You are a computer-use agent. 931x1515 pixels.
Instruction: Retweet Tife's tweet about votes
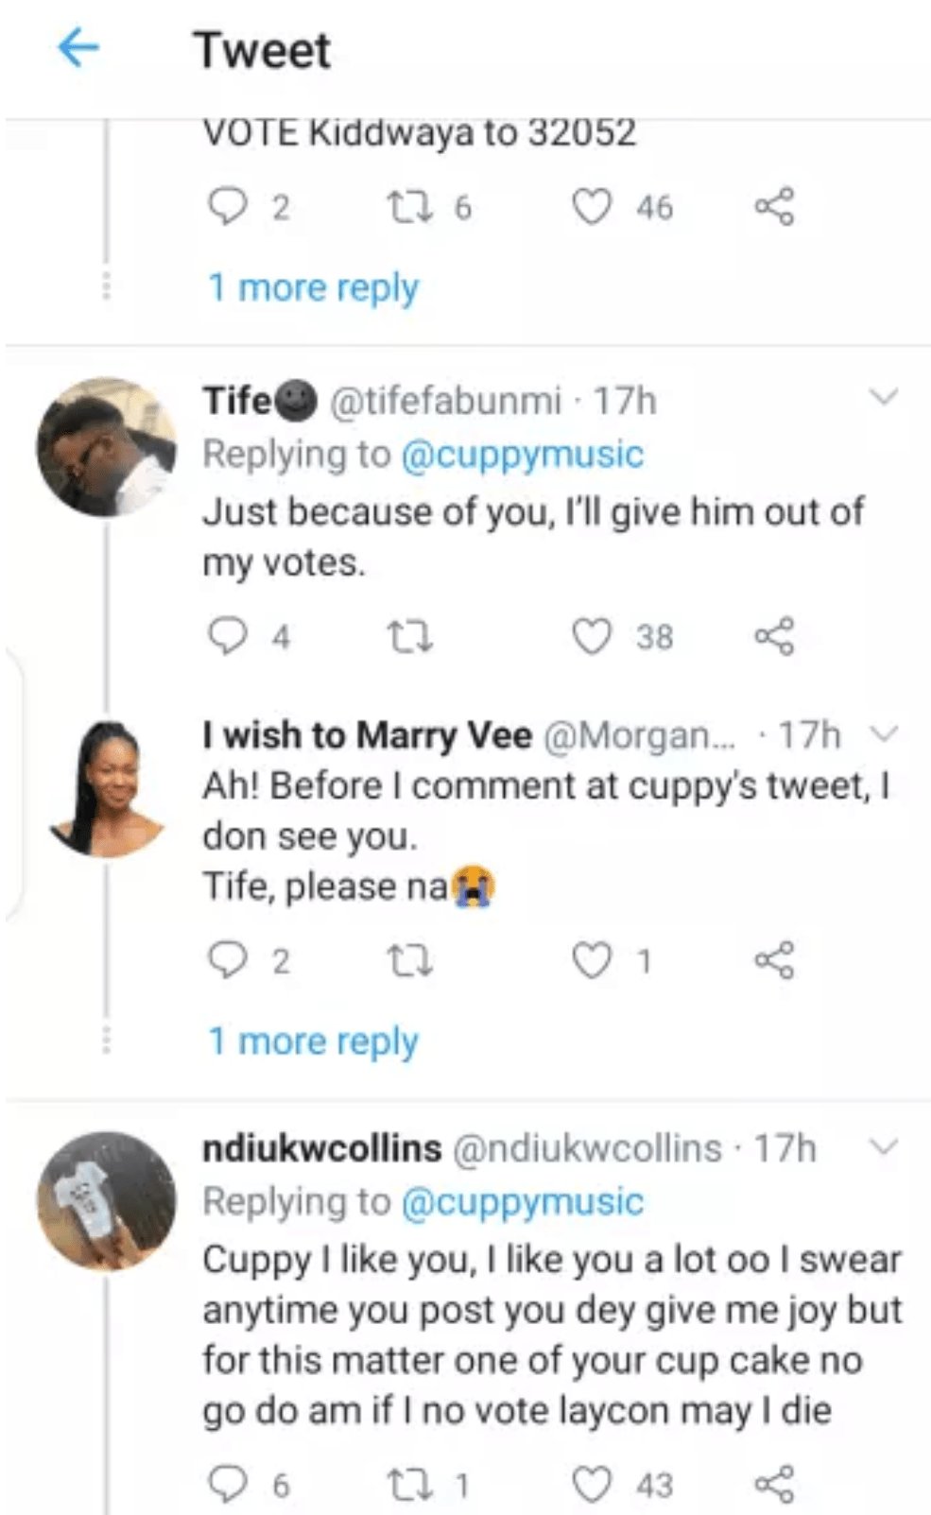tap(409, 636)
